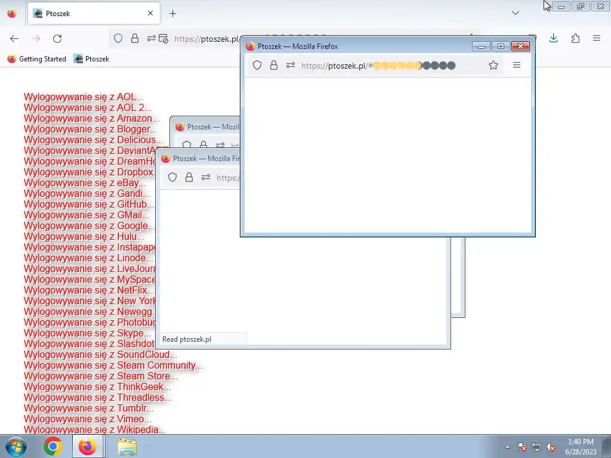Viewport: 611px width, 458px height.
Task: Click the padlock in the lower popup window
Action: [189, 177]
